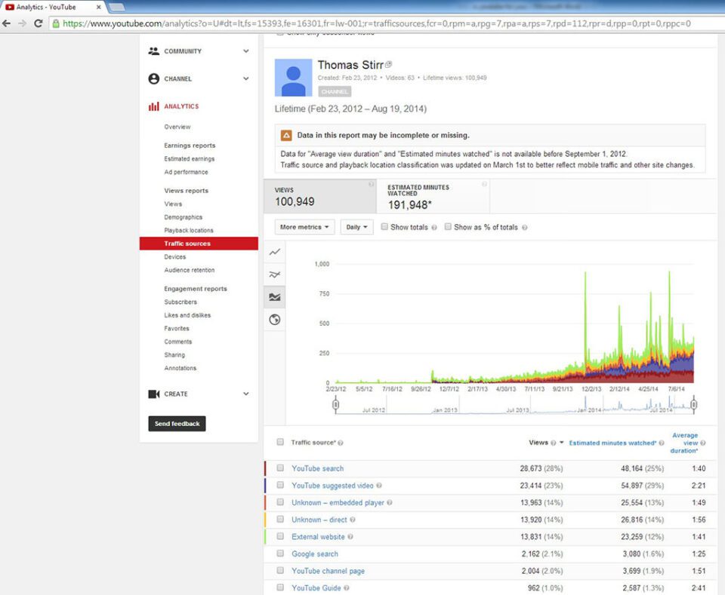Select the Views 100,949 metric card
Screen dimensions: 725x595
click(320, 197)
